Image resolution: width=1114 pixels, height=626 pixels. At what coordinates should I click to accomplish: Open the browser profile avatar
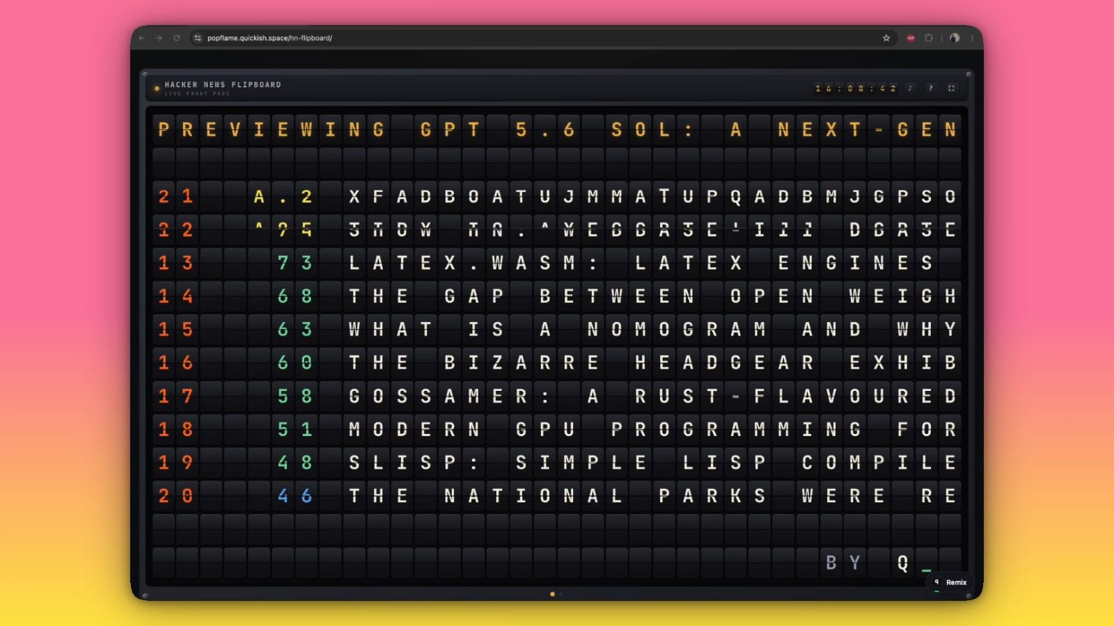[955, 38]
